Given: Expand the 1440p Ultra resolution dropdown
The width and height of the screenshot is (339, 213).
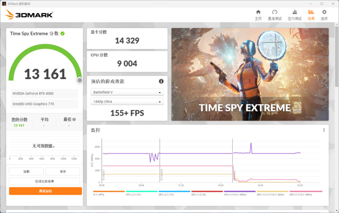Looking at the screenshot, I should click(x=127, y=102).
